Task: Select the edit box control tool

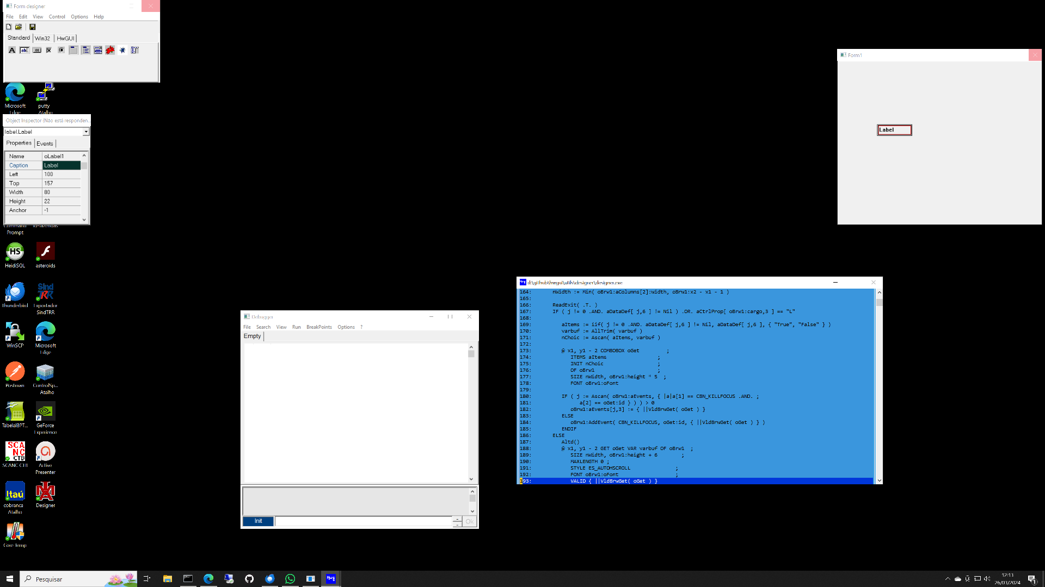Action: [24, 50]
